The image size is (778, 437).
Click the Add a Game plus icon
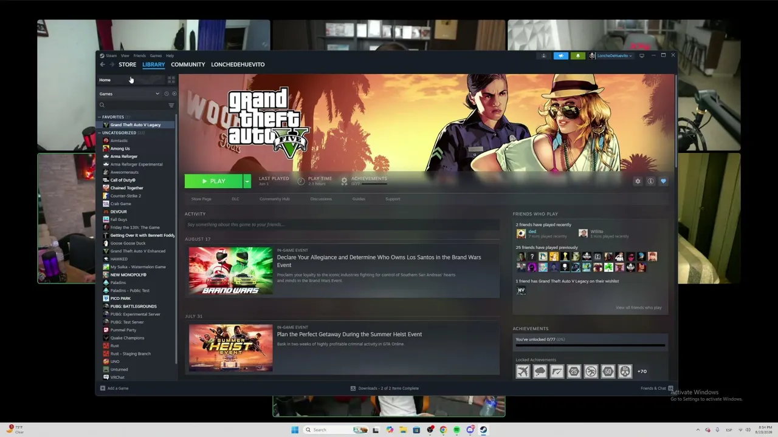103,388
